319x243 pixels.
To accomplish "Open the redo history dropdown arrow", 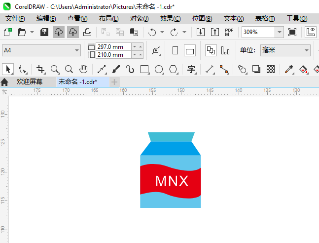I will 184,32.
